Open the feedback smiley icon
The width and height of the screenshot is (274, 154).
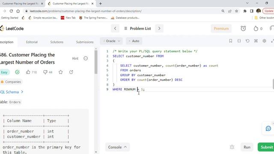268,128
